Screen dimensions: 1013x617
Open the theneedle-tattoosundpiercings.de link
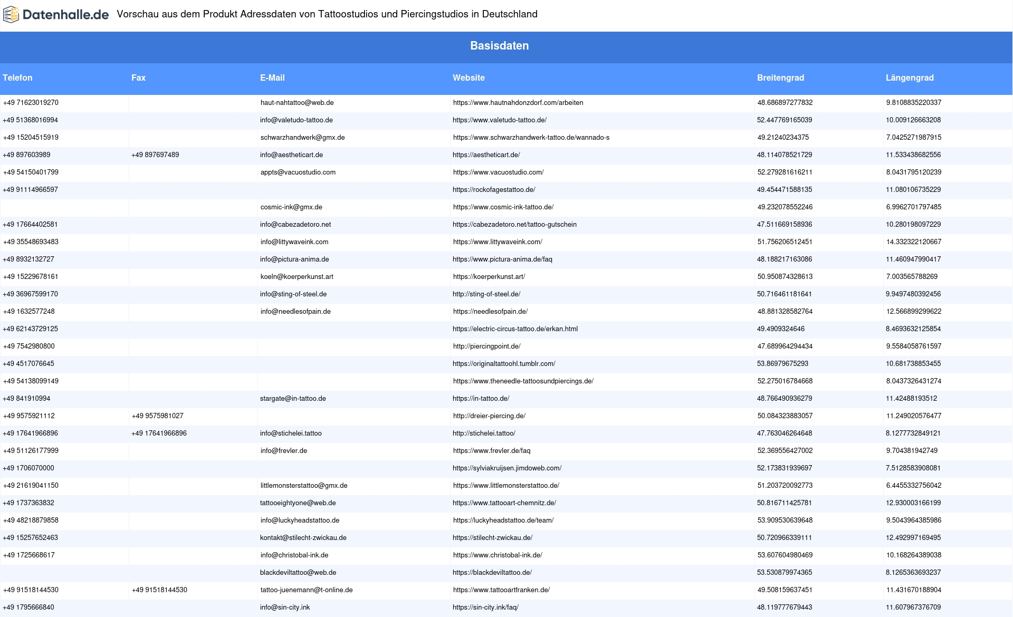pyautogui.click(x=523, y=381)
